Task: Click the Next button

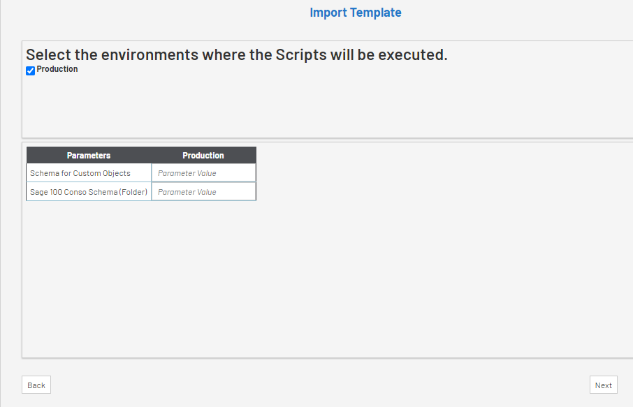Action: (603, 385)
